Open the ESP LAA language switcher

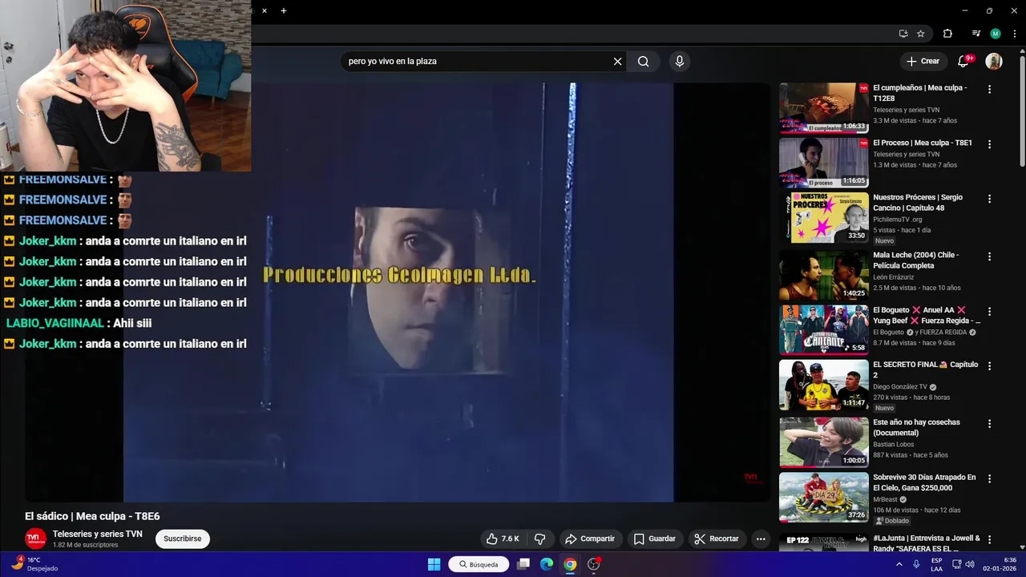(x=936, y=564)
